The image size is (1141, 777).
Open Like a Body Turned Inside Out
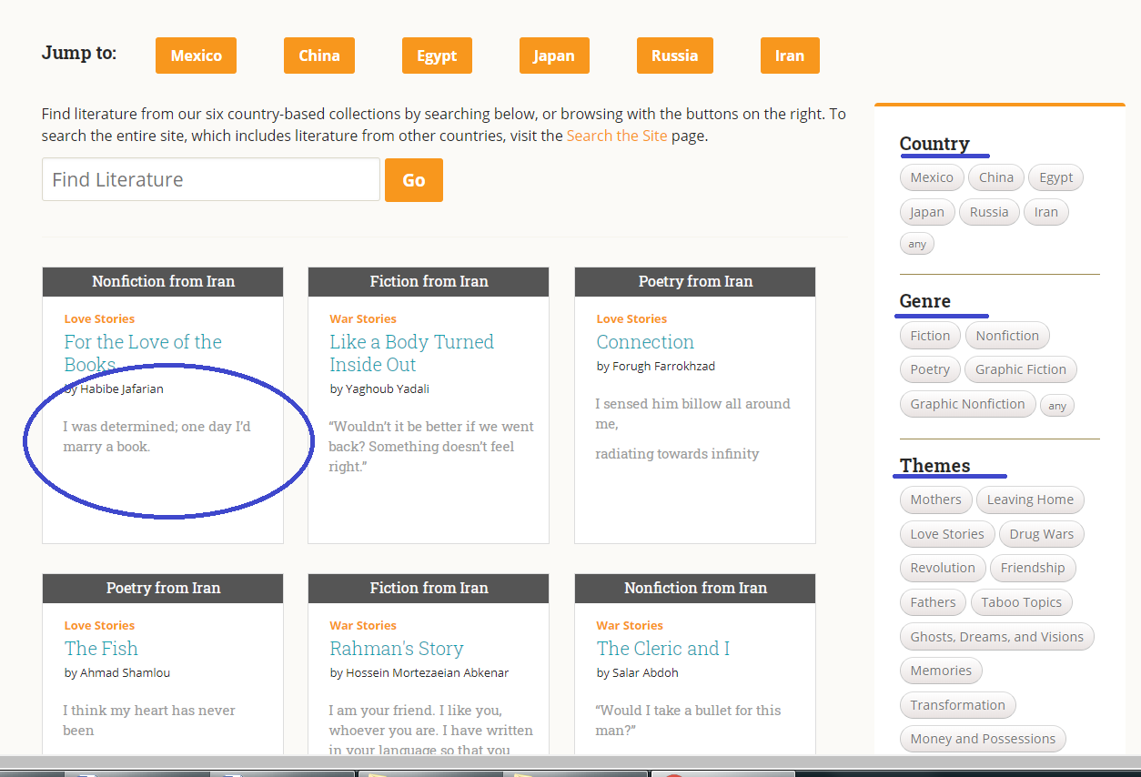pos(411,353)
